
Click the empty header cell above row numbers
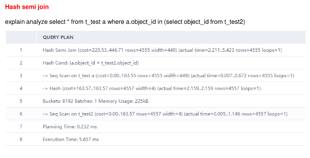(21, 37)
